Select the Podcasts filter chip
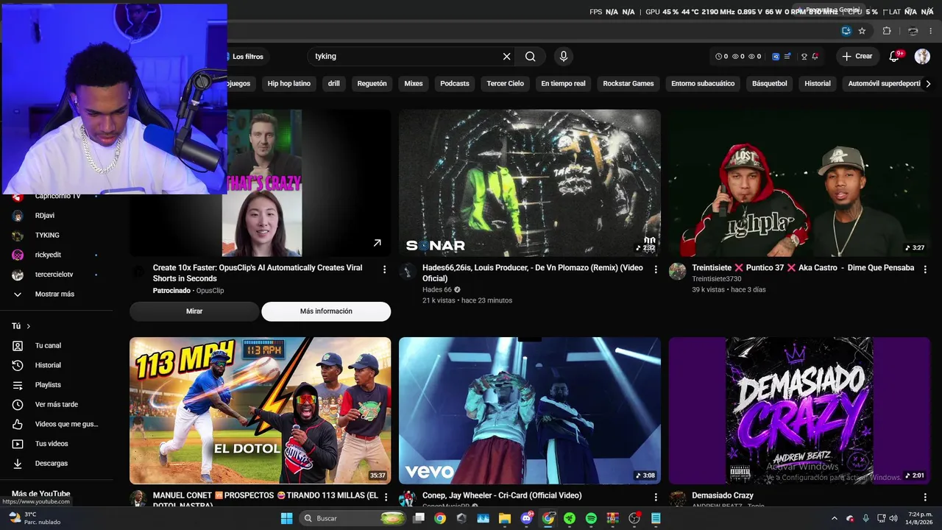This screenshot has width=942, height=530. (x=455, y=84)
